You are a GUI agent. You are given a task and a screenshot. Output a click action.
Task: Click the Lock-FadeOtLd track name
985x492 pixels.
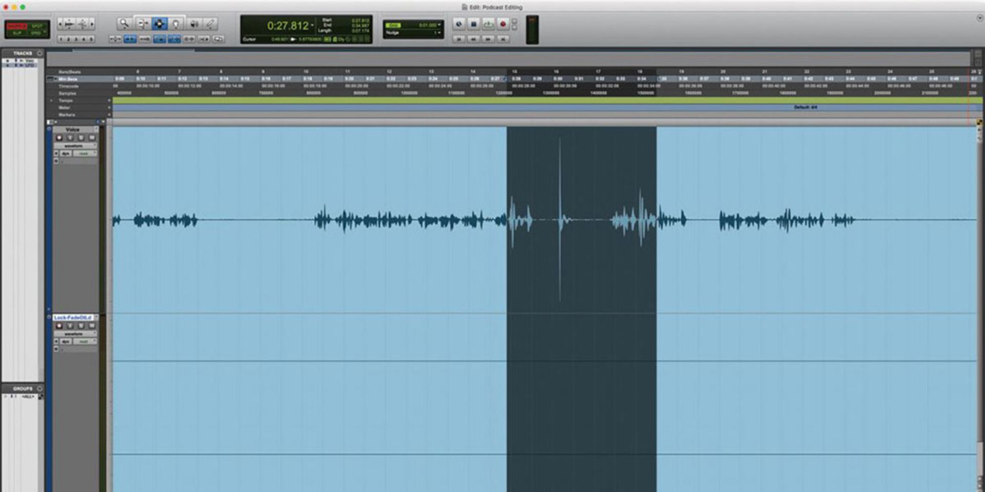[x=73, y=318]
